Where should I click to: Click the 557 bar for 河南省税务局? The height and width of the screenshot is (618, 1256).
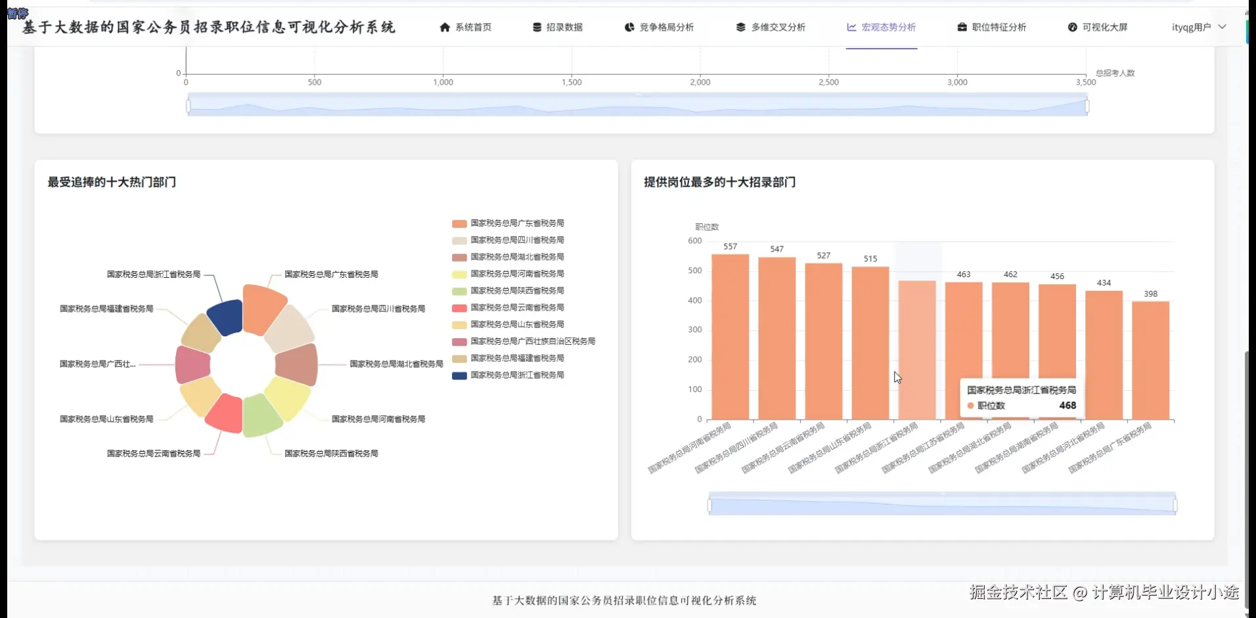[730, 337]
